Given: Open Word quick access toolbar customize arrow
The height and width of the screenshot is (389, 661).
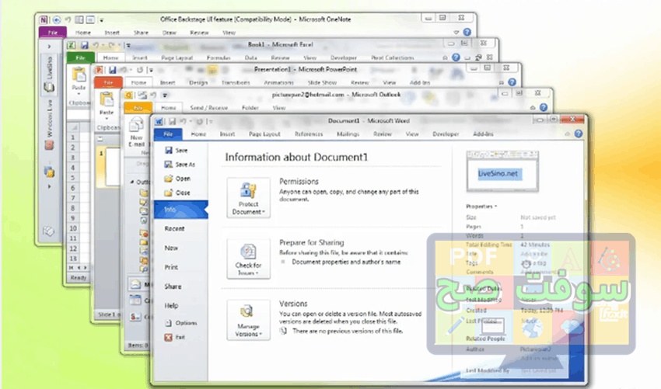Looking at the screenshot, I should [x=209, y=122].
